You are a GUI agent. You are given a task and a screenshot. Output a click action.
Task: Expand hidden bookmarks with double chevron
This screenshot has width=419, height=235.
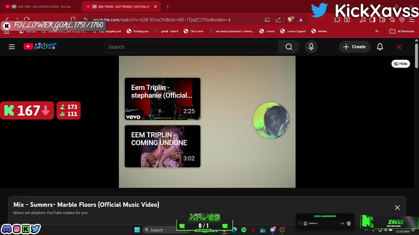click(377, 31)
